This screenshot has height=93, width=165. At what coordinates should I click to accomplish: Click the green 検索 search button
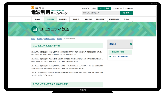click(x=126, y=13)
